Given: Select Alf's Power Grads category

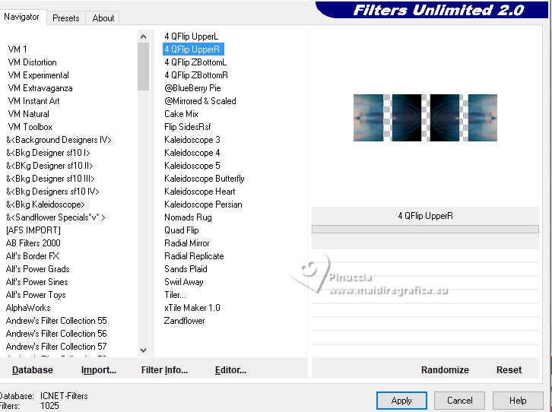Looking at the screenshot, I should point(38,269).
